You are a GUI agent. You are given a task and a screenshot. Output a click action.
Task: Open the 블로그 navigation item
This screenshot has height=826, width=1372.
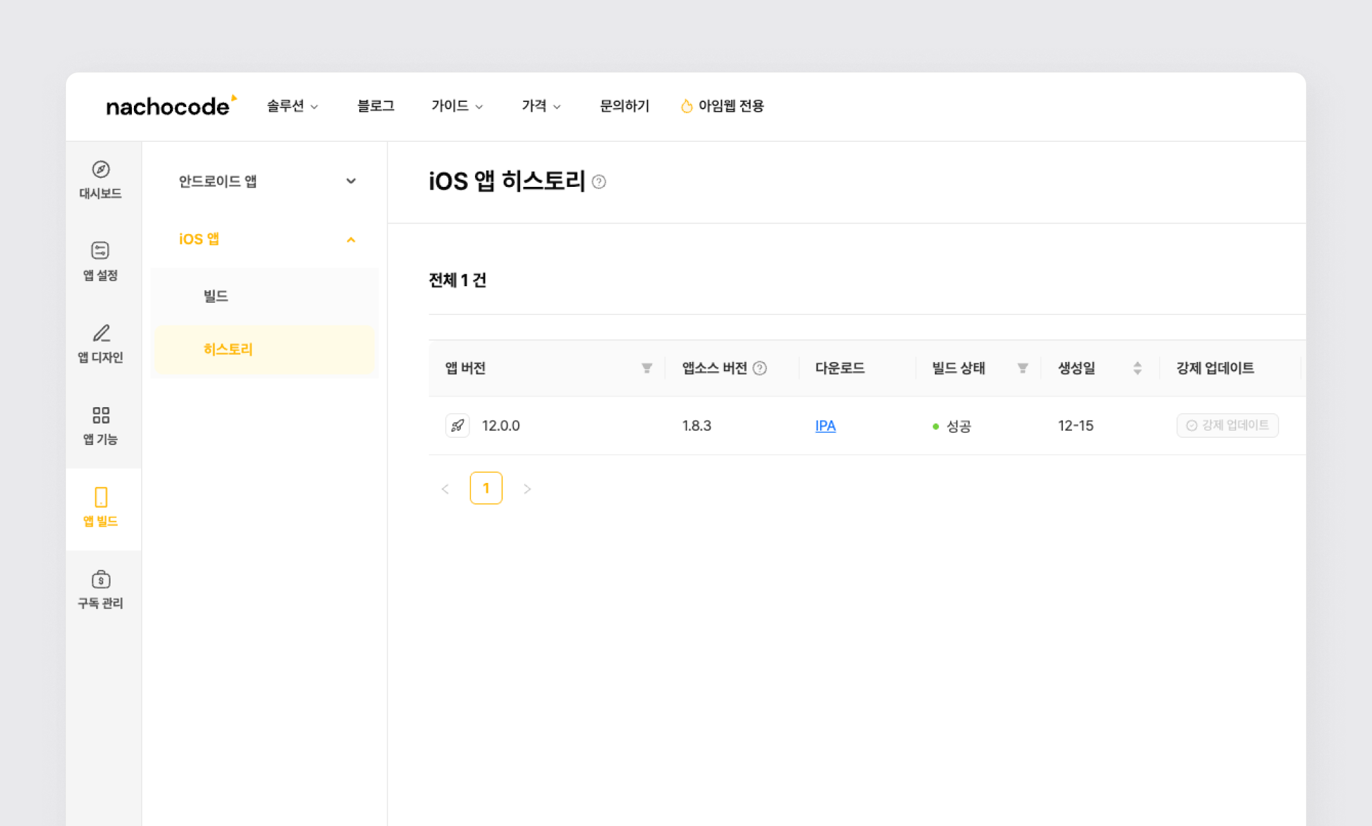pyautogui.click(x=376, y=106)
